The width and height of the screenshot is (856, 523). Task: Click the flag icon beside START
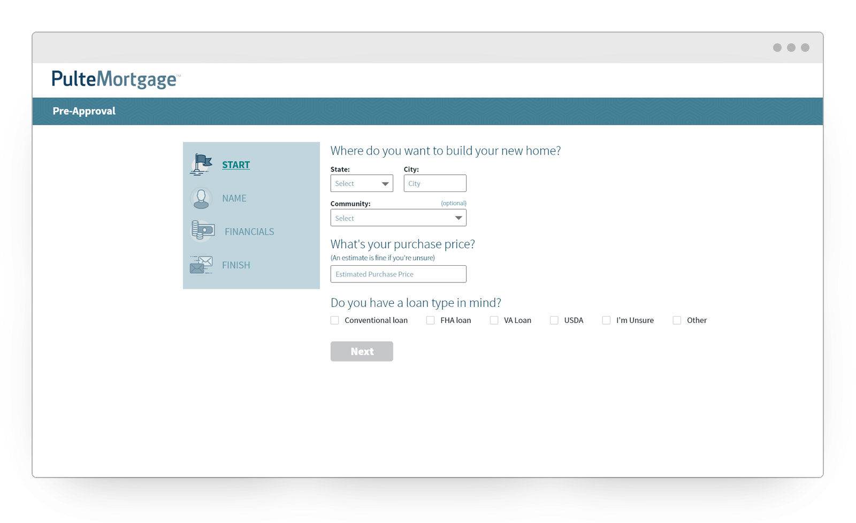[201, 164]
